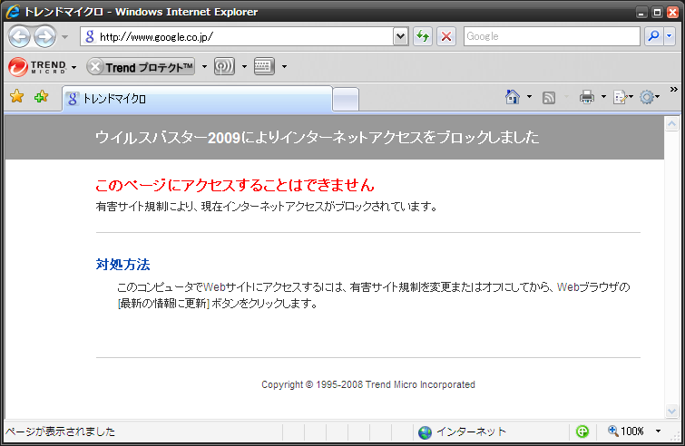Click the Trend Micro copyright text
685x446 pixels.
click(368, 384)
